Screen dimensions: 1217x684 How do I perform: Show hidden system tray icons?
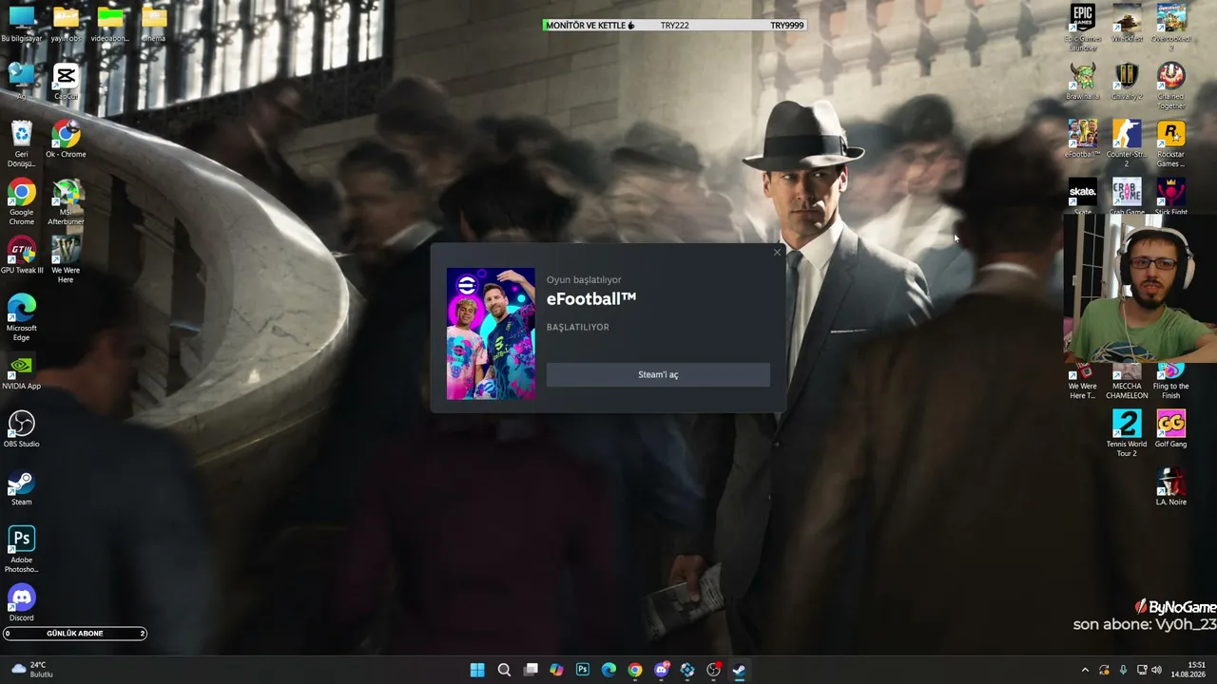(1085, 670)
